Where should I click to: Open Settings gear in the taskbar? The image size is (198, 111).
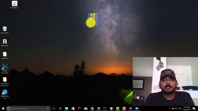pyautogui.click(x=131, y=108)
